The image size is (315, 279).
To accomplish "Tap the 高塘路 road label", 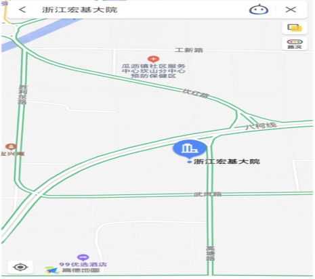I will [x=210, y=253].
